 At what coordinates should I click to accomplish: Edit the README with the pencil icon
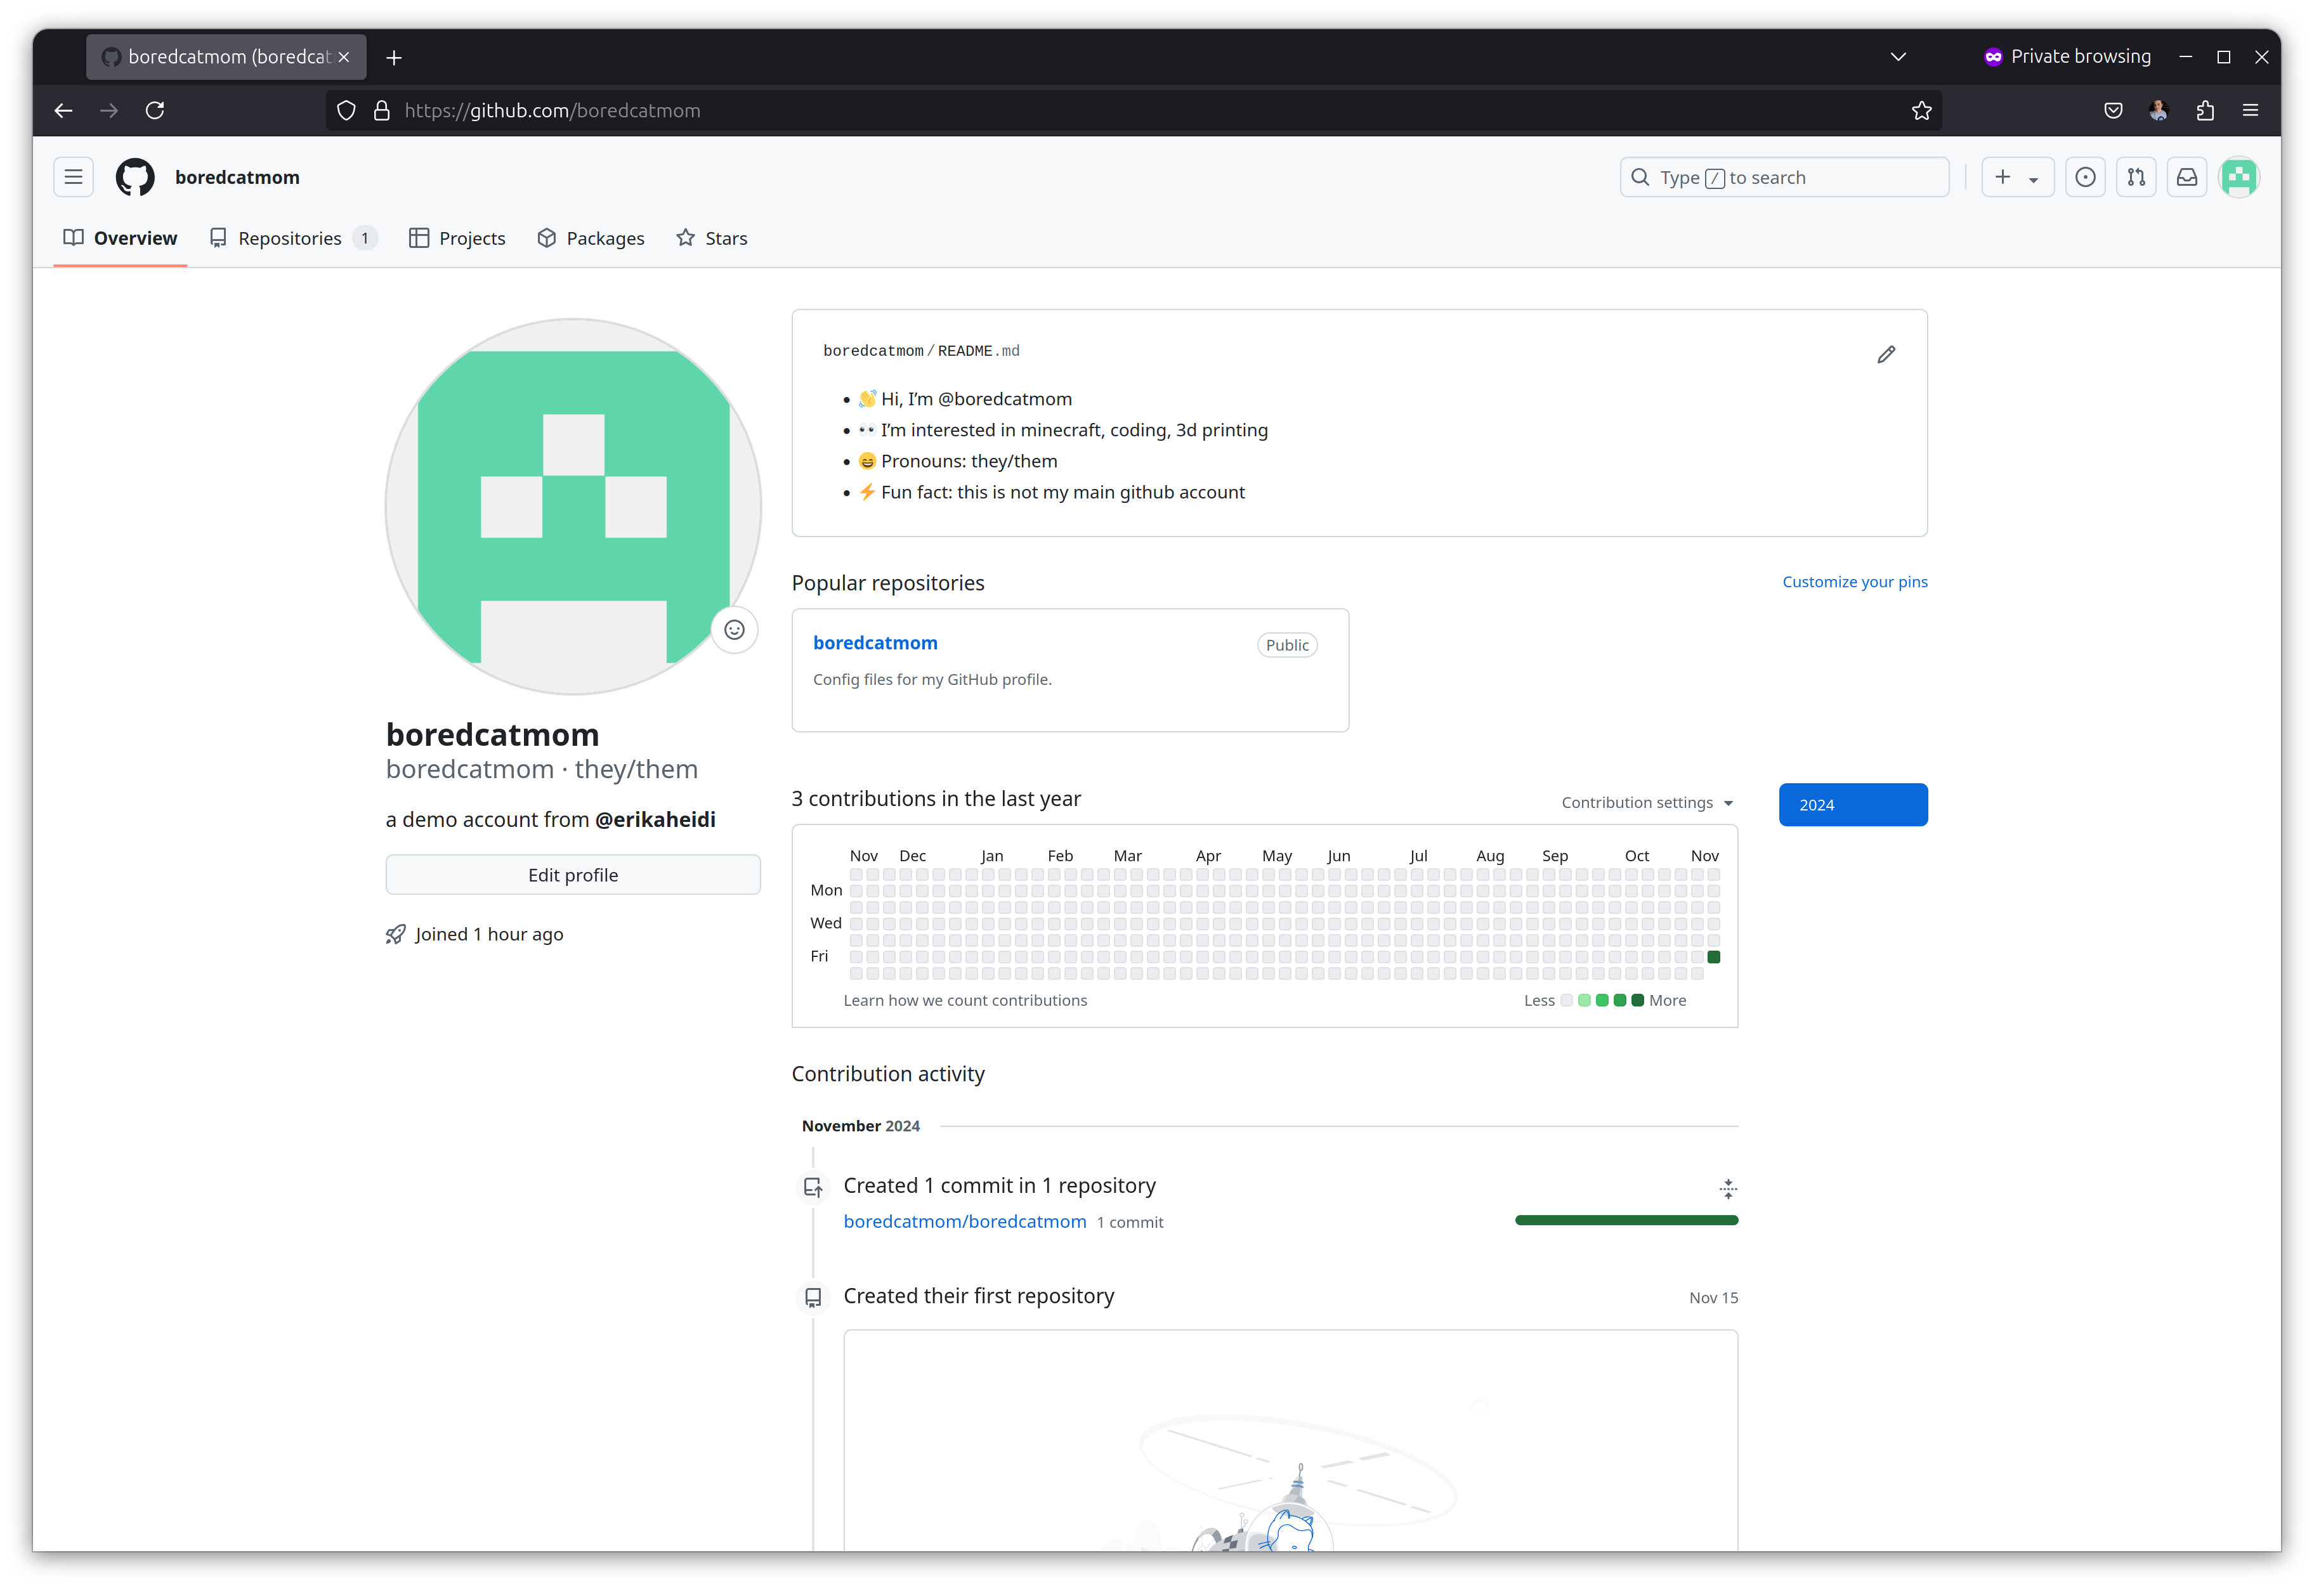click(1886, 355)
